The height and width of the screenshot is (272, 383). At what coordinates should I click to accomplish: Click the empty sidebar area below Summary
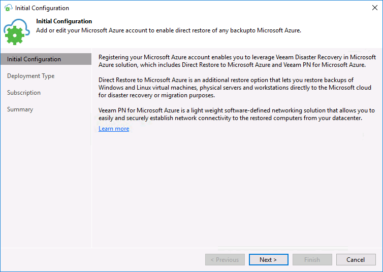(46, 180)
